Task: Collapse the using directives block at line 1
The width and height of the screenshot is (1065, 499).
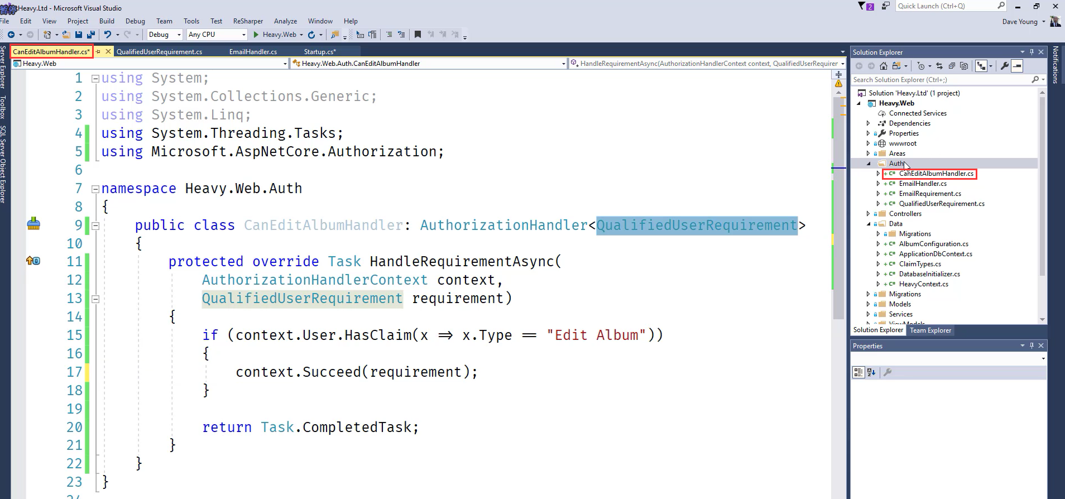Action: pyautogui.click(x=95, y=79)
